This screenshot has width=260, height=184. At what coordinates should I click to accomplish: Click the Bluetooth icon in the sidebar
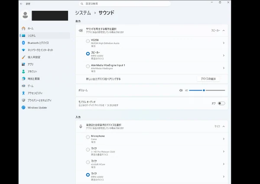point(23,43)
